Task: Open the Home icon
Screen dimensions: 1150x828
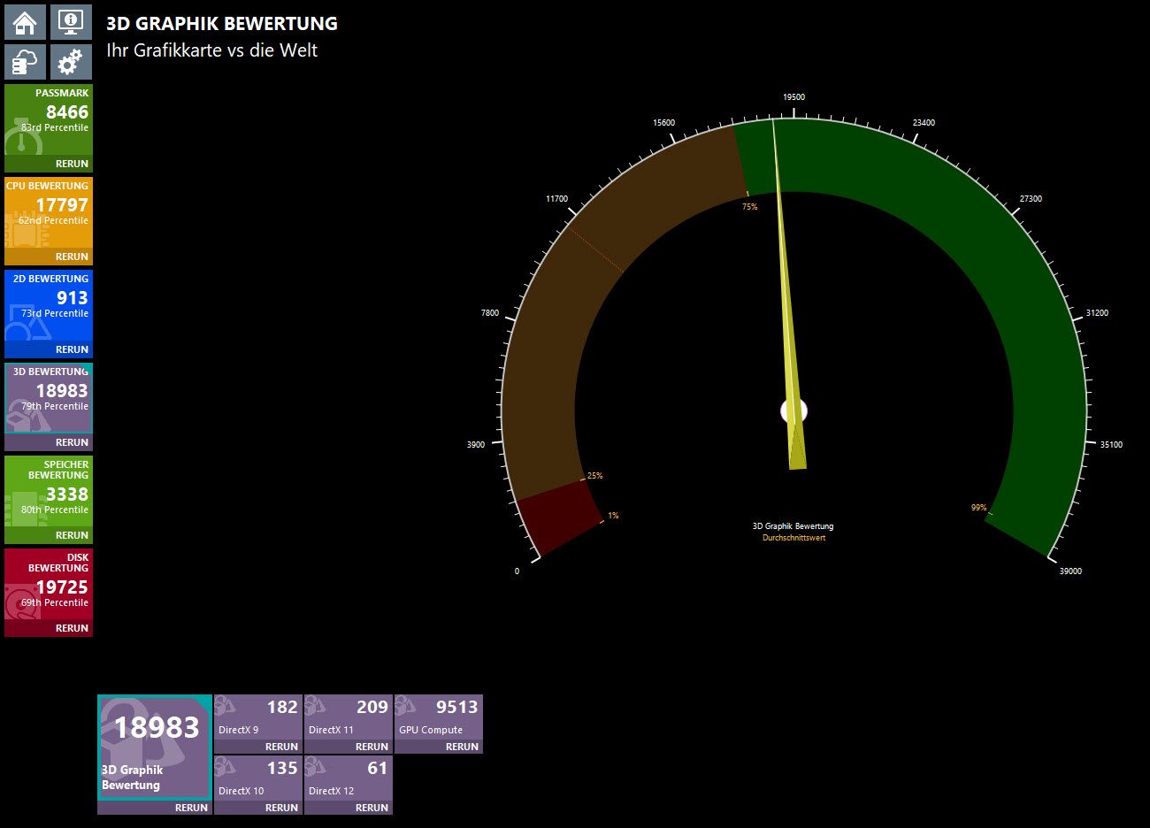Action: tap(25, 21)
